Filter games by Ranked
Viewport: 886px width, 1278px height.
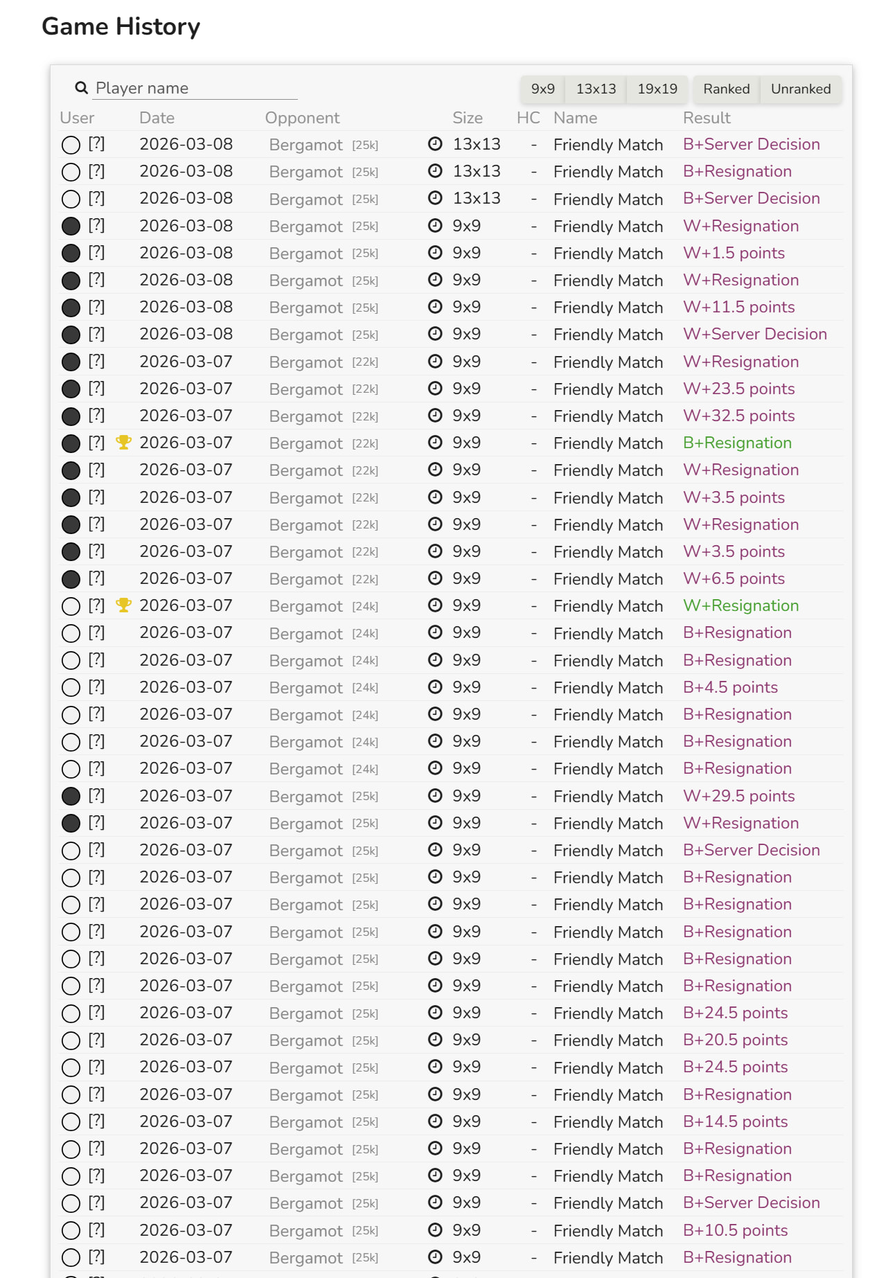(726, 89)
